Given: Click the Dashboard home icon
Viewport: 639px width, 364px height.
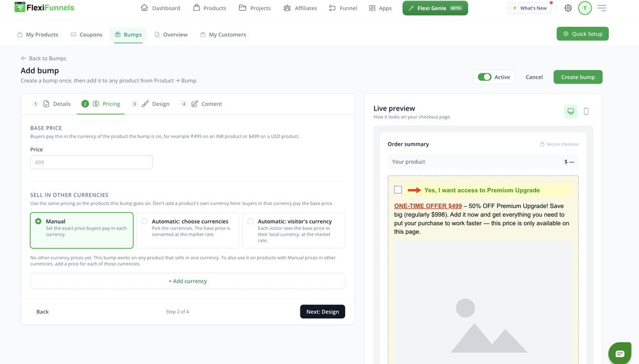Looking at the screenshot, I should tap(144, 8).
